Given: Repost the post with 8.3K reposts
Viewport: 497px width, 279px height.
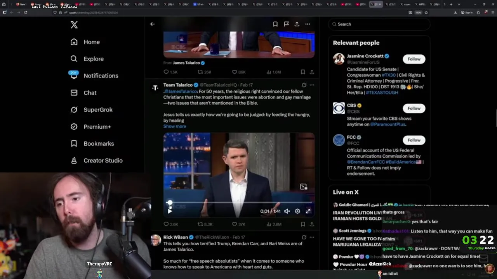Looking at the screenshot, I should pos(205,224).
